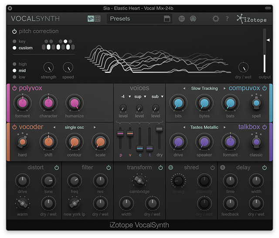This screenshot has width=279, height=238.
Task: Click the delay module power icon
Action: (x=265, y=168)
